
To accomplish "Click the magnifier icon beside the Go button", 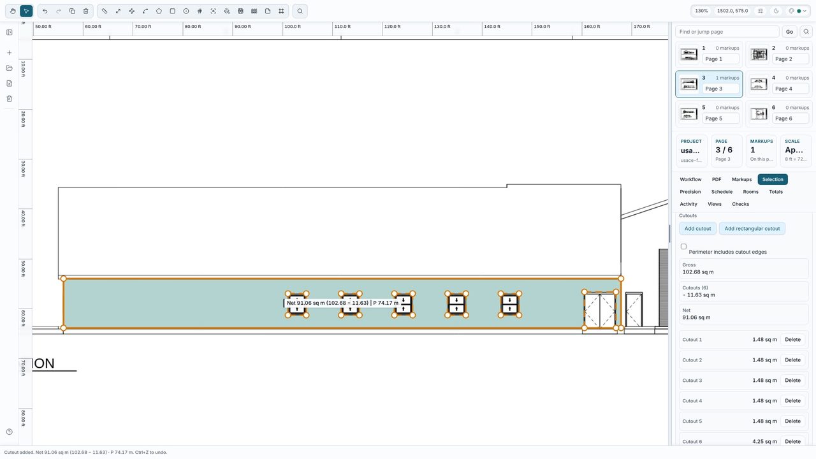I will 806,32.
